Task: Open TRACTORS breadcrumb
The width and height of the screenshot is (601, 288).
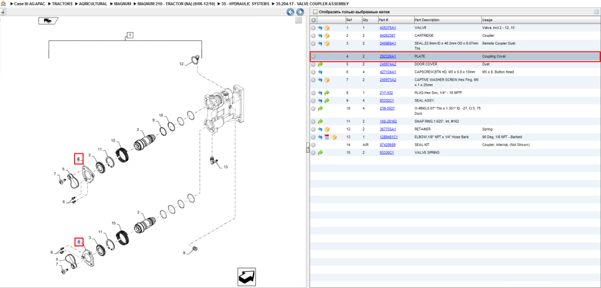Action: click(62, 4)
